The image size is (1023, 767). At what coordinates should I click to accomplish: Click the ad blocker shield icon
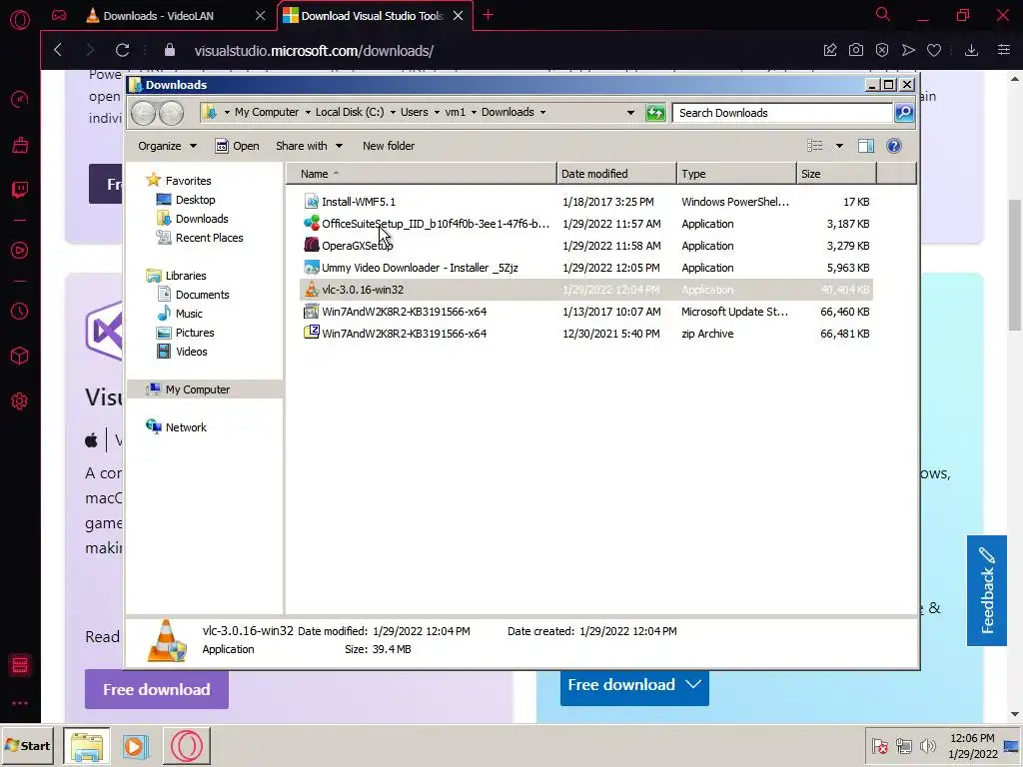882,50
